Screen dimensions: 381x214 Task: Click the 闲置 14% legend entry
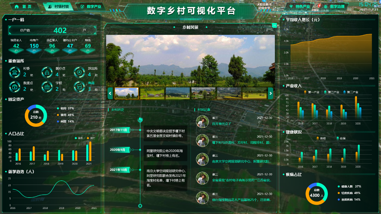pos(65,121)
